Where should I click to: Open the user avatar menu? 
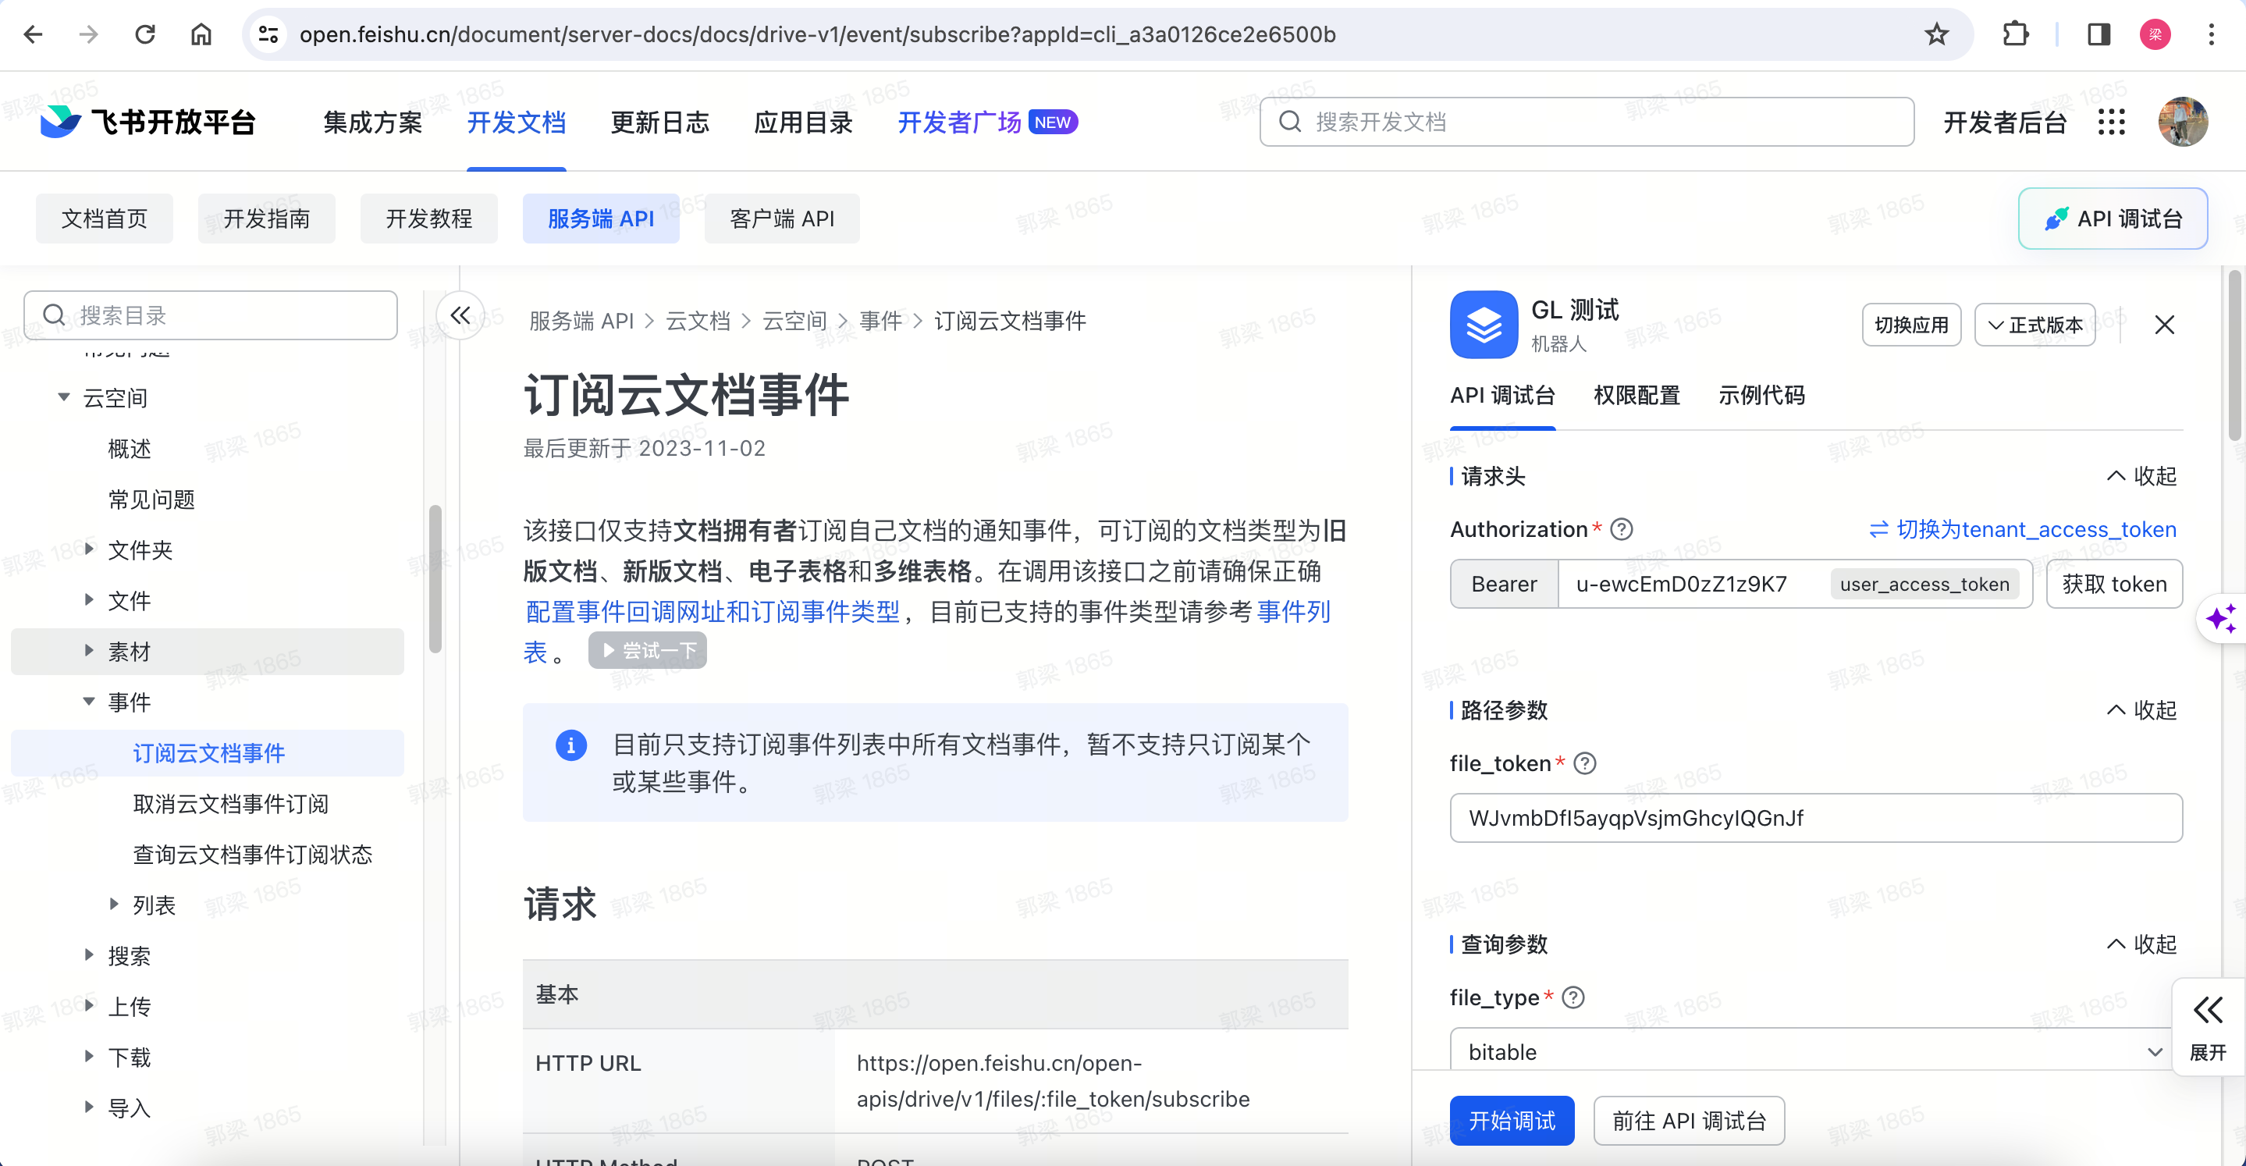coord(2182,122)
